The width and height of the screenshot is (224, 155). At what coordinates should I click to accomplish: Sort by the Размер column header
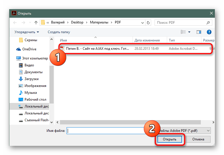(208, 40)
